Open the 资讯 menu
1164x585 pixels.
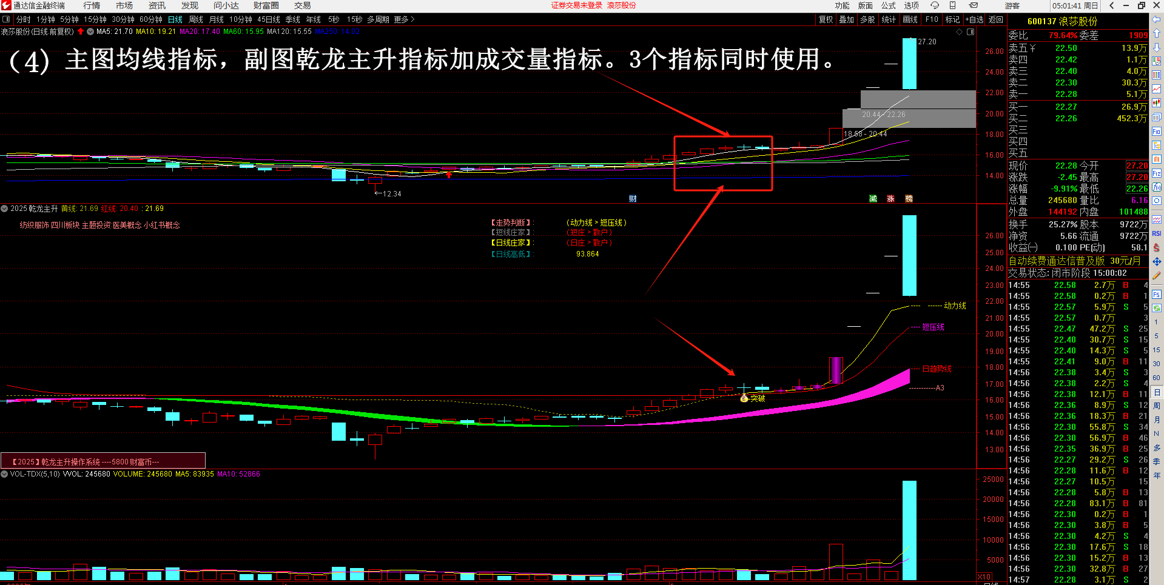point(157,5)
